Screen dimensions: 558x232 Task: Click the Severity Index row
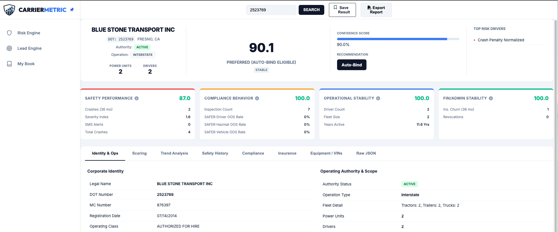click(138, 117)
